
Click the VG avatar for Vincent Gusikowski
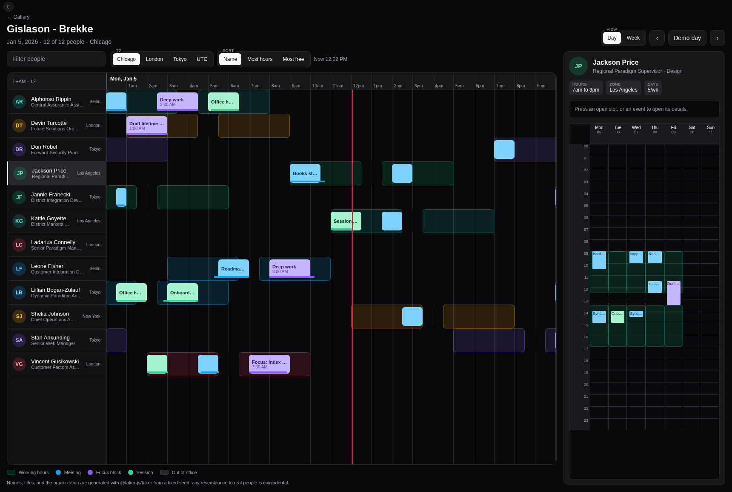pyautogui.click(x=19, y=364)
